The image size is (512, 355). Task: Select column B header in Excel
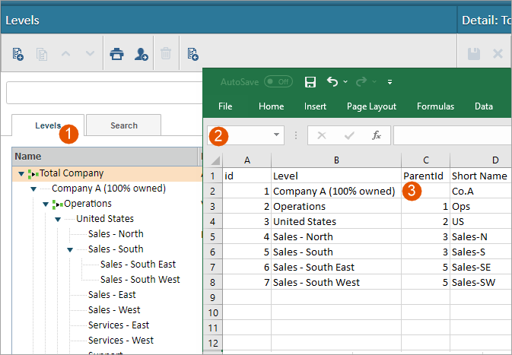click(336, 160)
